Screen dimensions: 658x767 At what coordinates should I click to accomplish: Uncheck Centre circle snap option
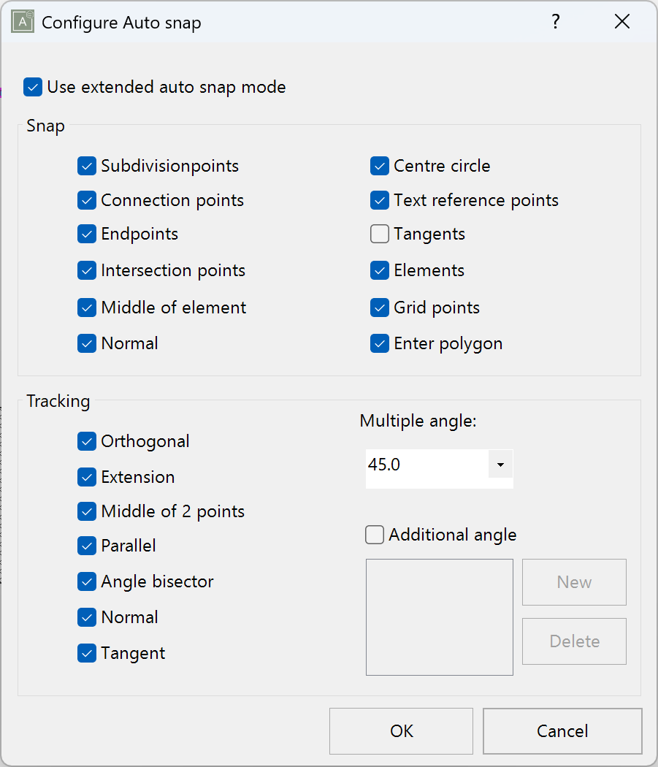(x=379, y=166)
